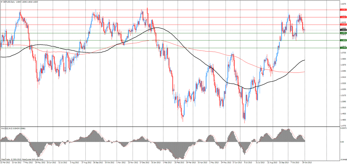Select the red 1.6301 resistance price label
This screenshot has width=347, height=164.
[344, 10]
